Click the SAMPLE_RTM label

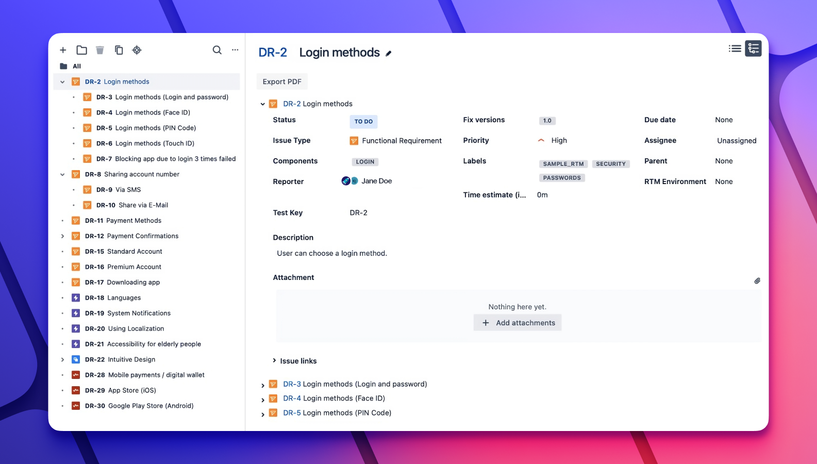(x=563, y=164)
